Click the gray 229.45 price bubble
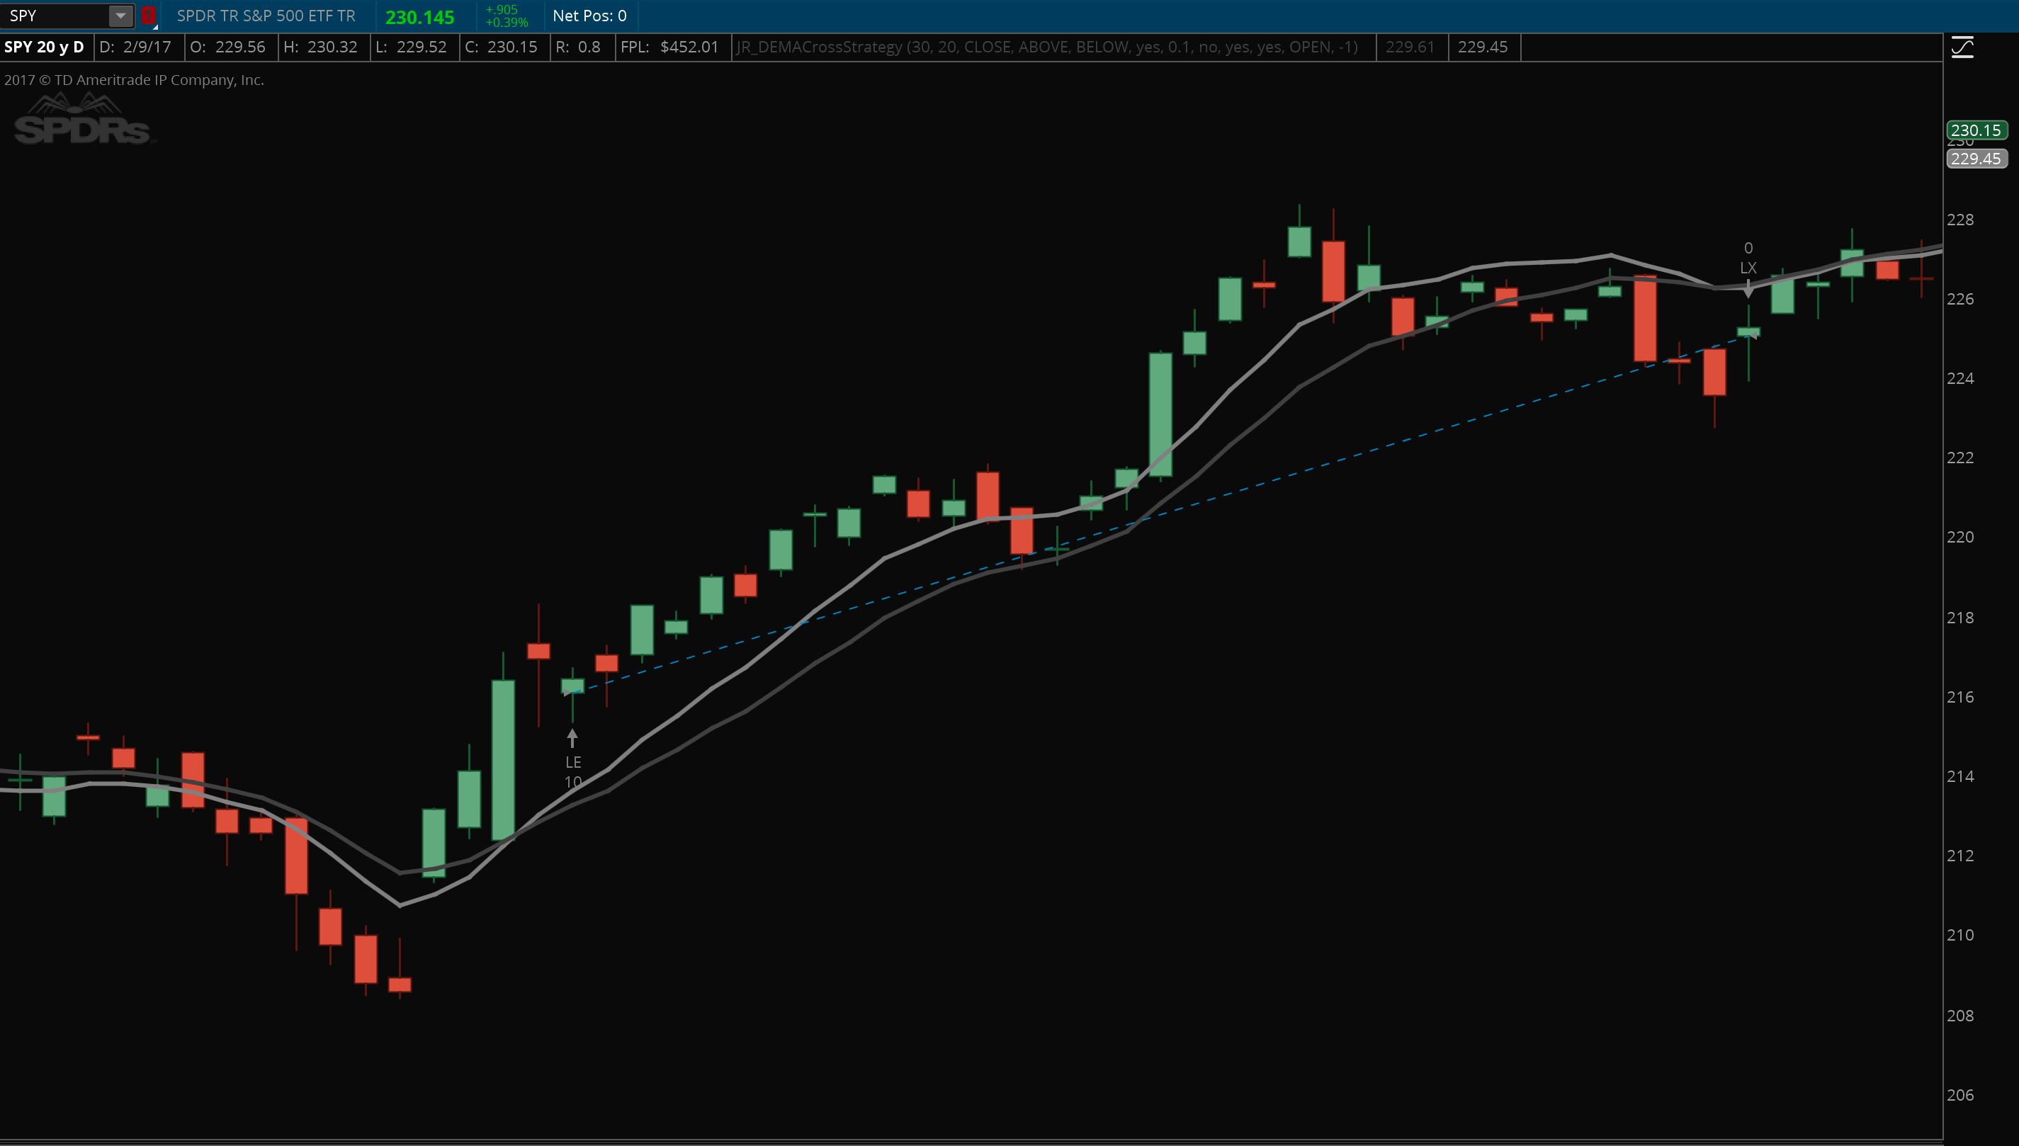 click(x=1976, y=158)
